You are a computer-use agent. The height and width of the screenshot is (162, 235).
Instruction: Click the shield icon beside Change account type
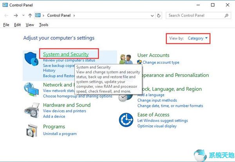pyautogui.click(x=139, y=62)
